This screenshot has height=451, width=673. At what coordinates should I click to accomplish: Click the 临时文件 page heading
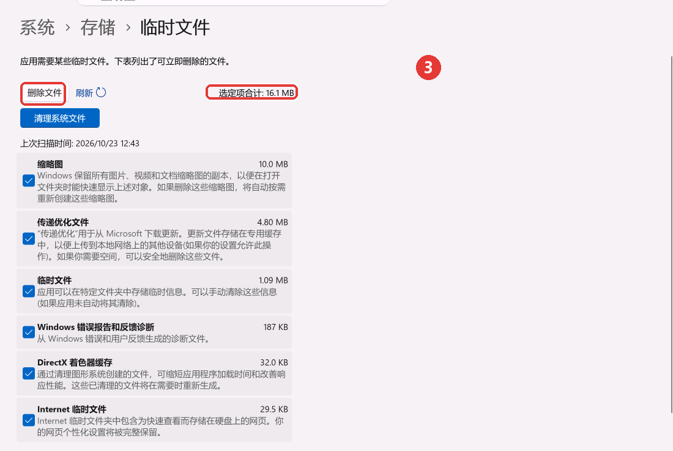tap(175, 28)
